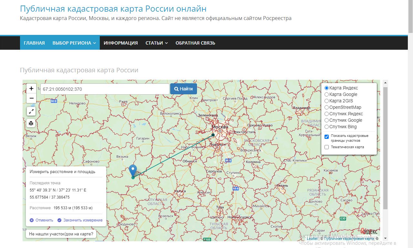Click the blue location pin marker

pyautogui.click(x=133, y=170)
